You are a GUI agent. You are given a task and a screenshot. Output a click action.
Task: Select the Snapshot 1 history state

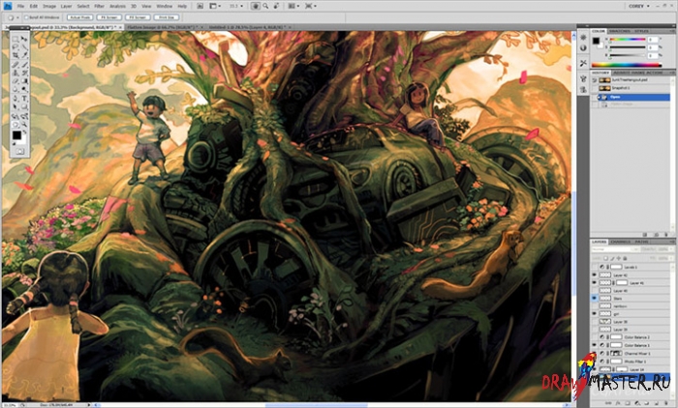tap(632, 88)
